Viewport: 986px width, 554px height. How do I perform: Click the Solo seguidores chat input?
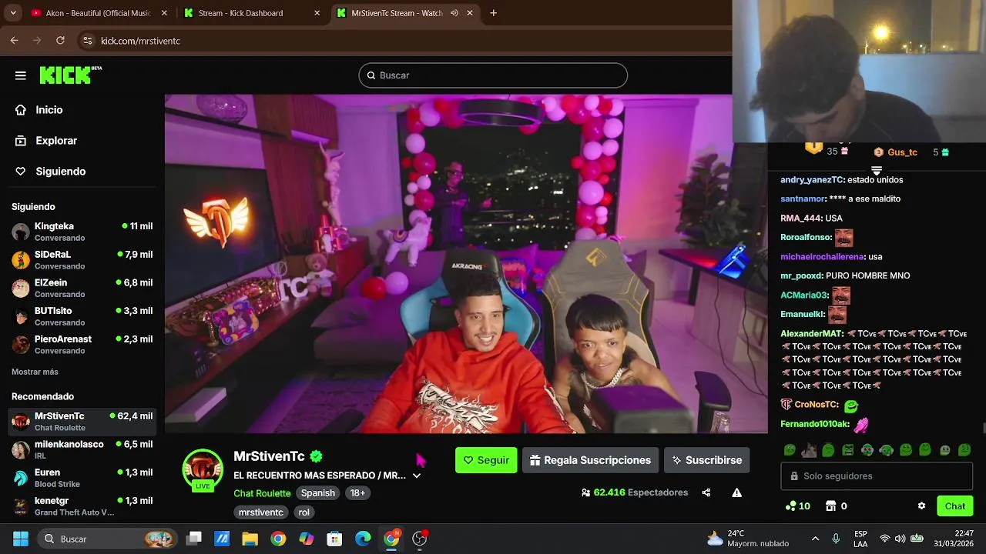[x=877, y=476]
